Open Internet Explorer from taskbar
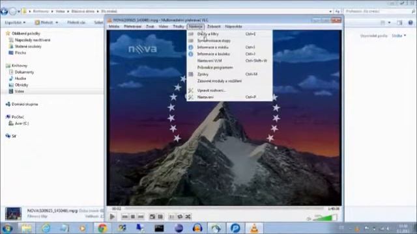417x234 pixels. click(46, 228)
